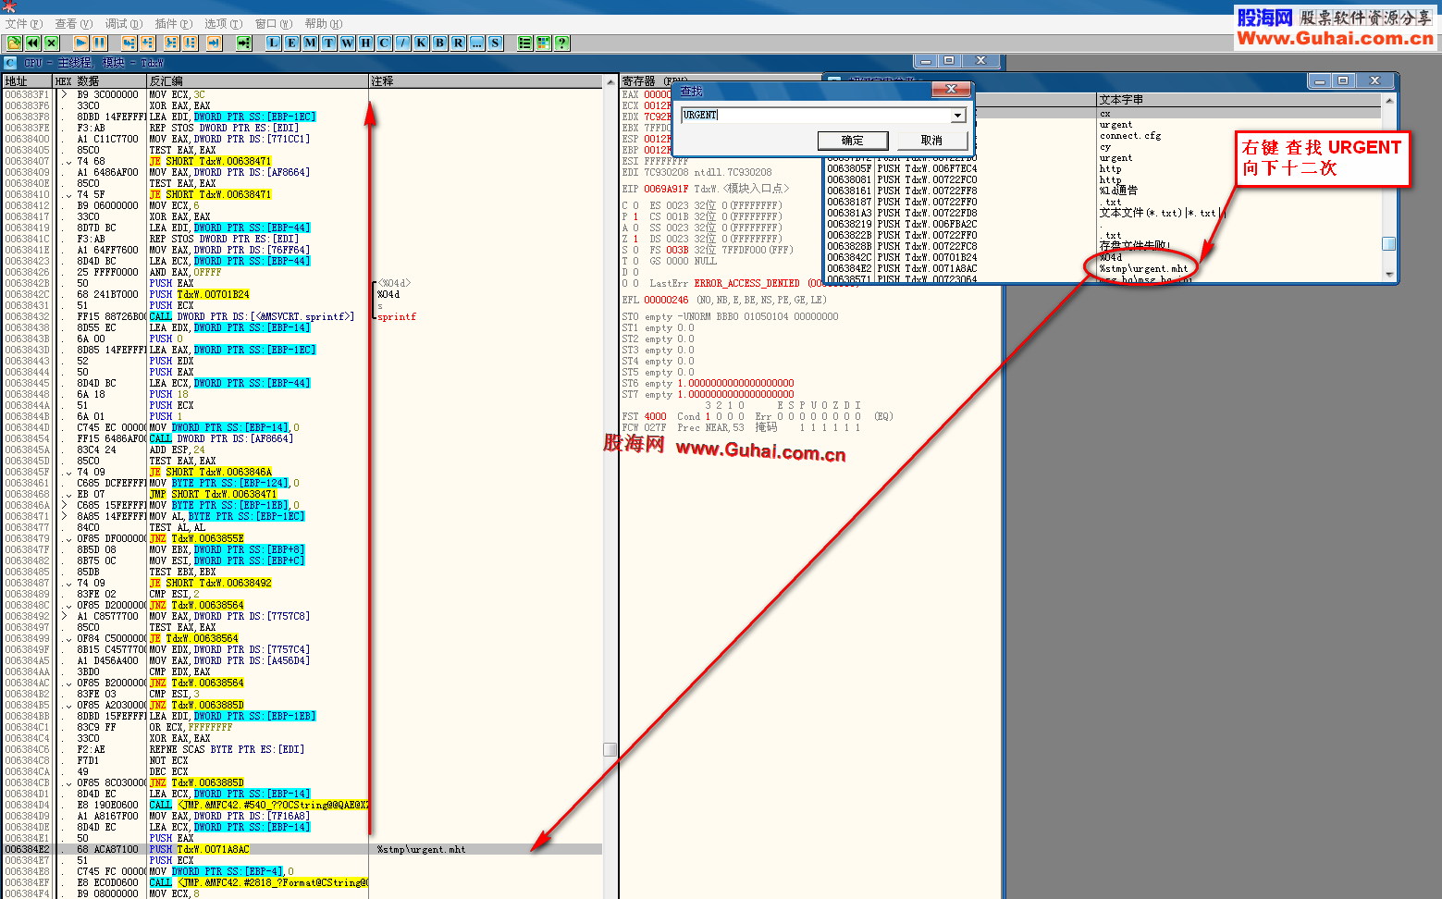
Task: Open Windows (W) toolbar icon
Action: [x=348, y=43]
